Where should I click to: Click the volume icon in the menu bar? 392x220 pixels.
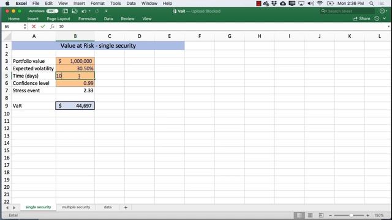tap(311, 3)
